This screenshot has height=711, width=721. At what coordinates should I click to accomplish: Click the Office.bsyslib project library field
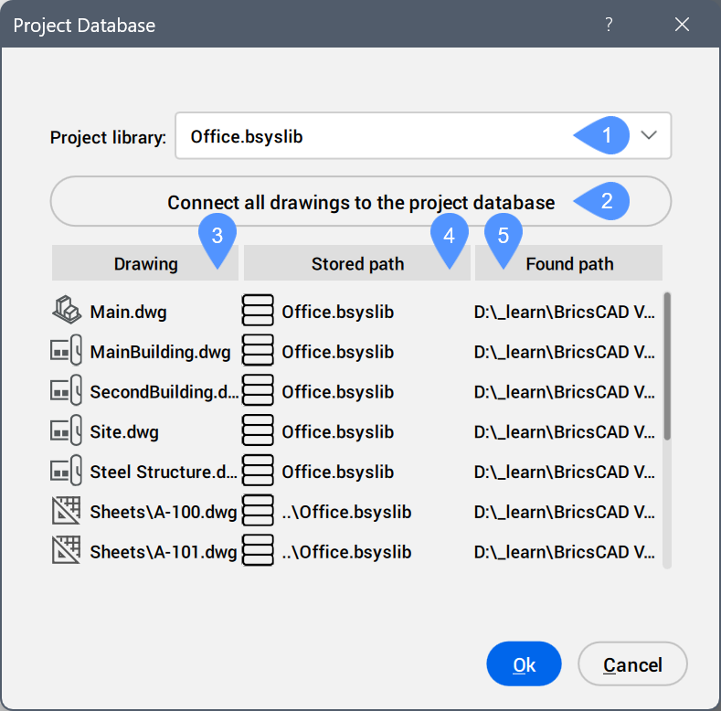(x=366, y=137)
